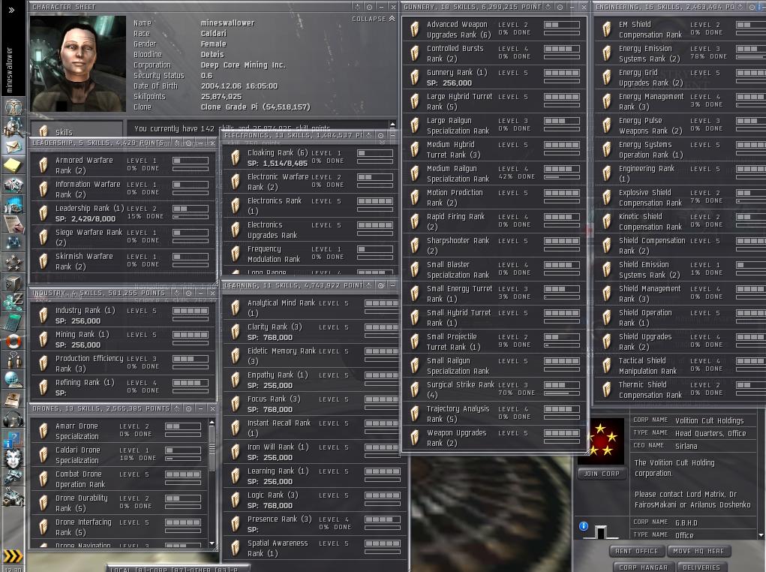Image resolution: width=766 pixels, height=572 pixels.
Task: Toggle pin on Gunnery window
Action: pos(548,7)
